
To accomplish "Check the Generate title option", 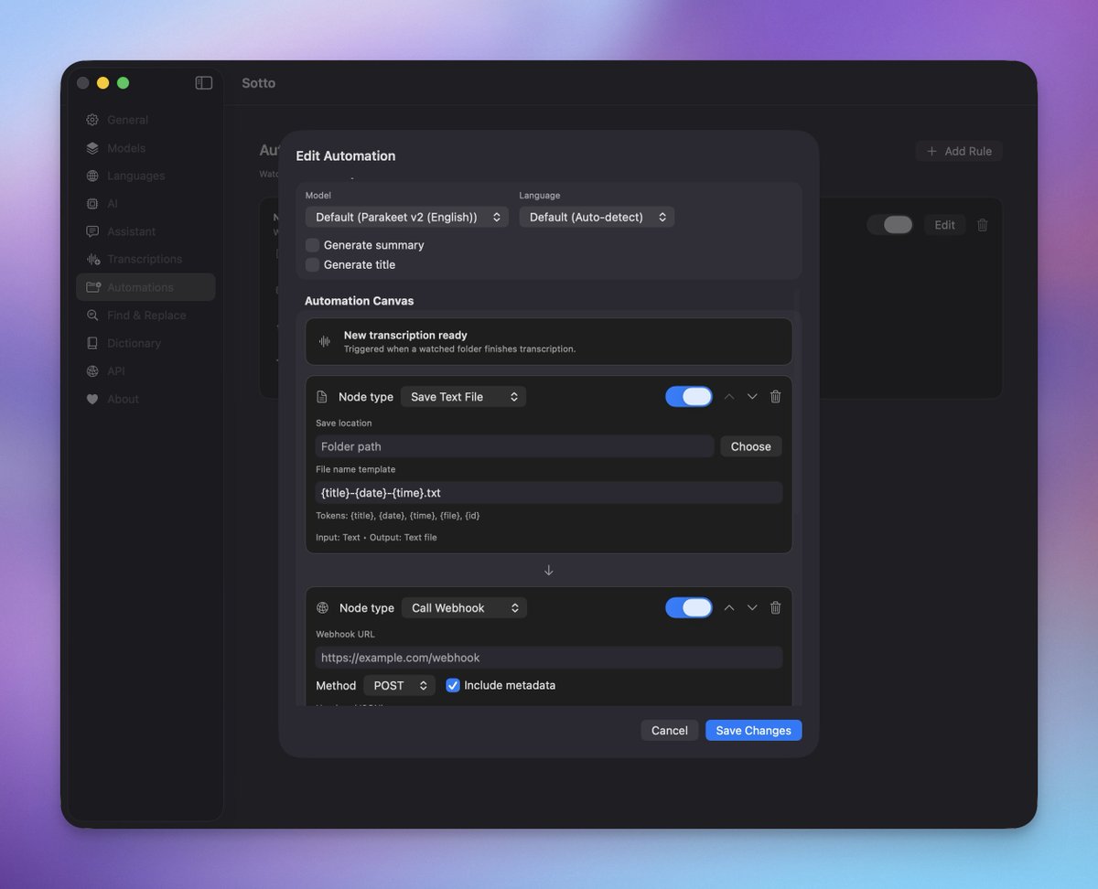I will 312,264.
